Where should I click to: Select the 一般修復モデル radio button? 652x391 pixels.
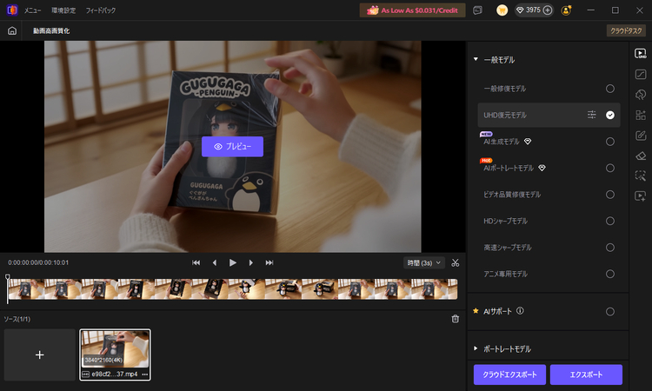(610, 89)
